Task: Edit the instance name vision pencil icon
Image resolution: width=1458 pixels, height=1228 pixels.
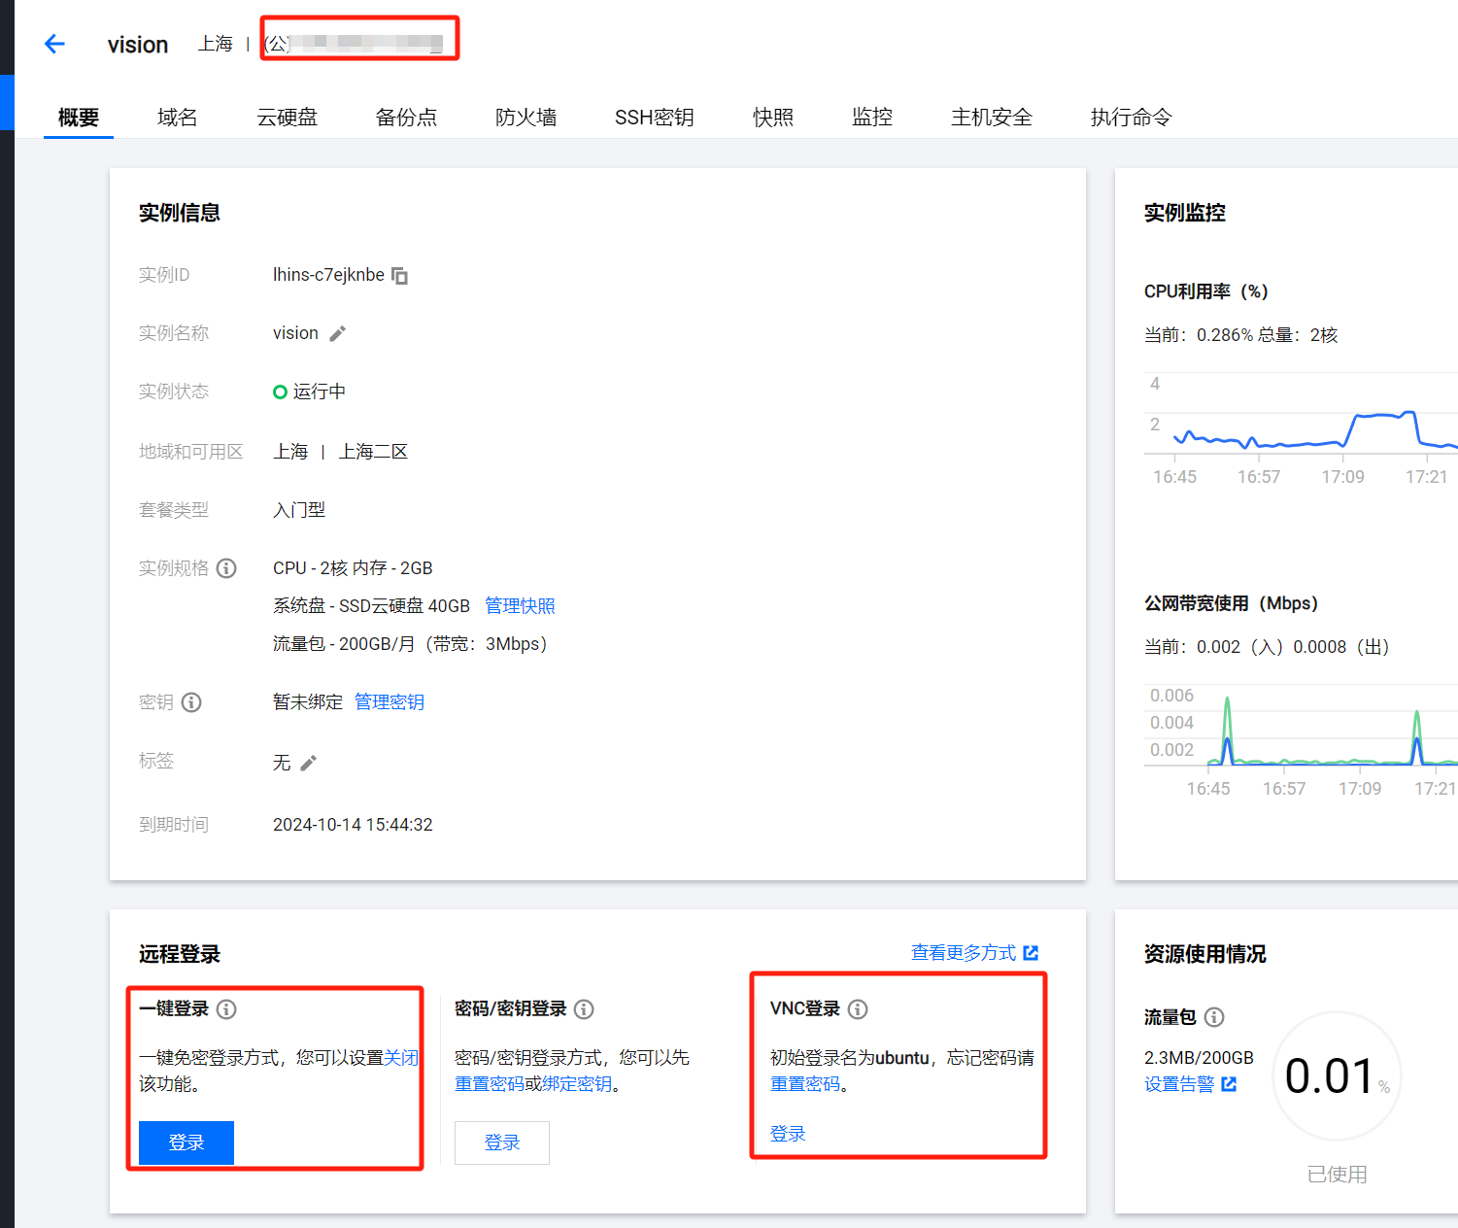Action: [x=337, y=334]
